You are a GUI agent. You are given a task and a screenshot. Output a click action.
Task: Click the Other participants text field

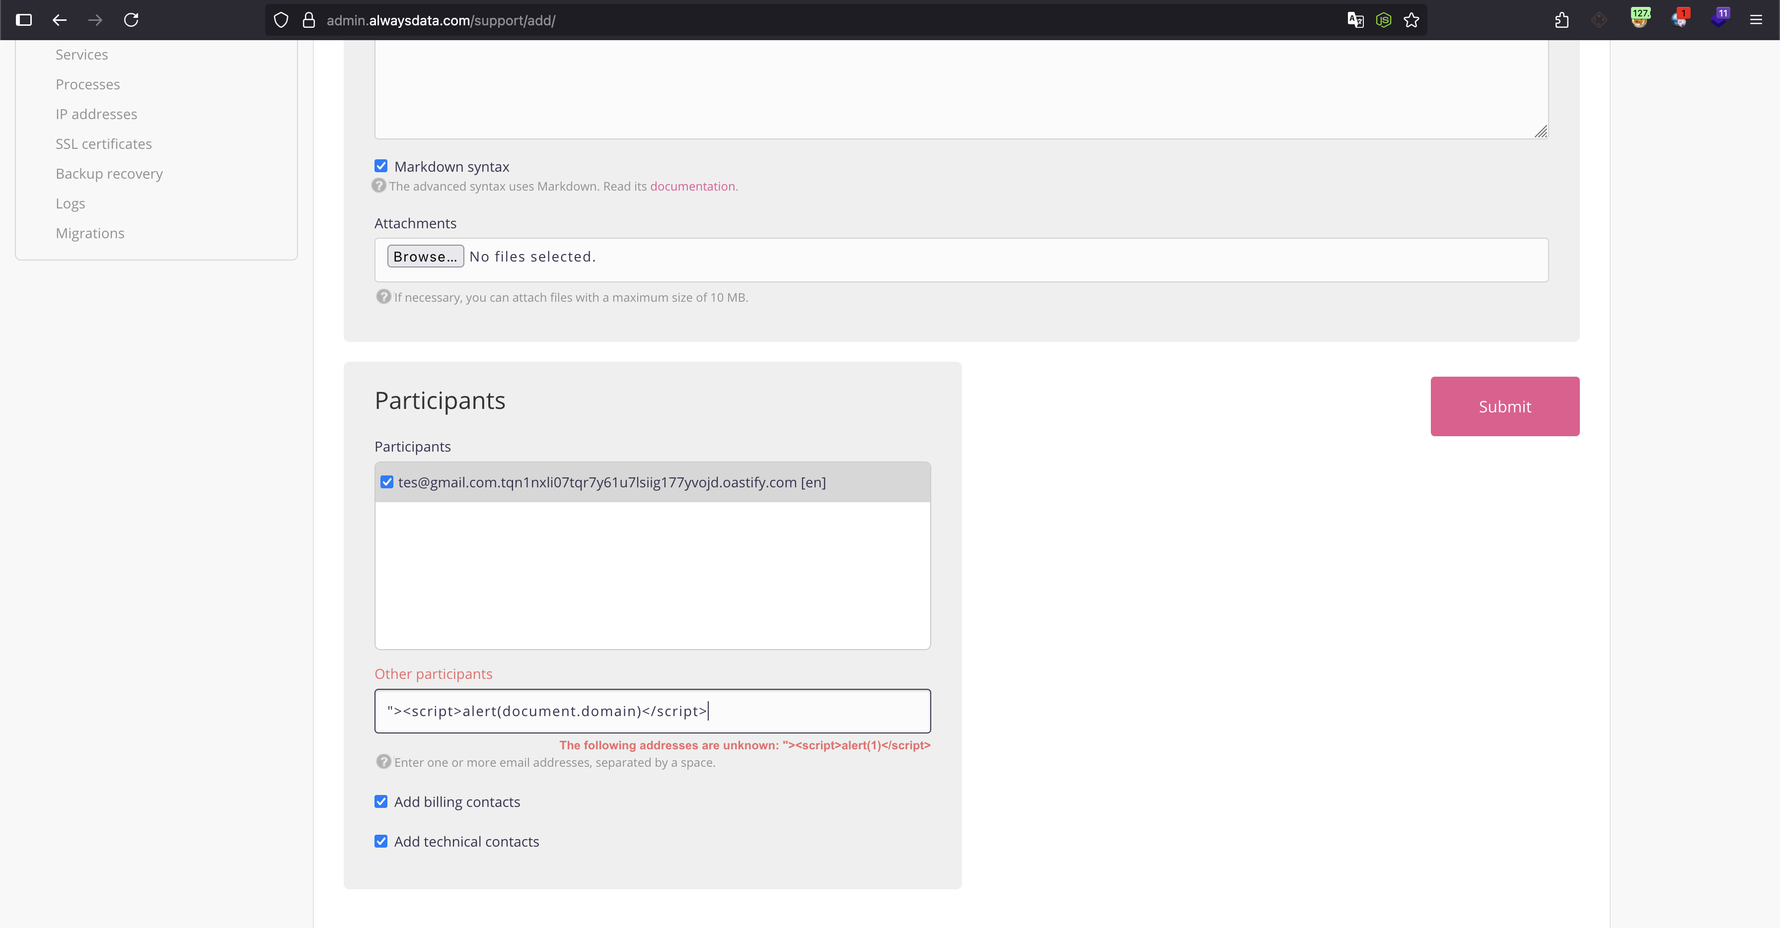(652, 711)
